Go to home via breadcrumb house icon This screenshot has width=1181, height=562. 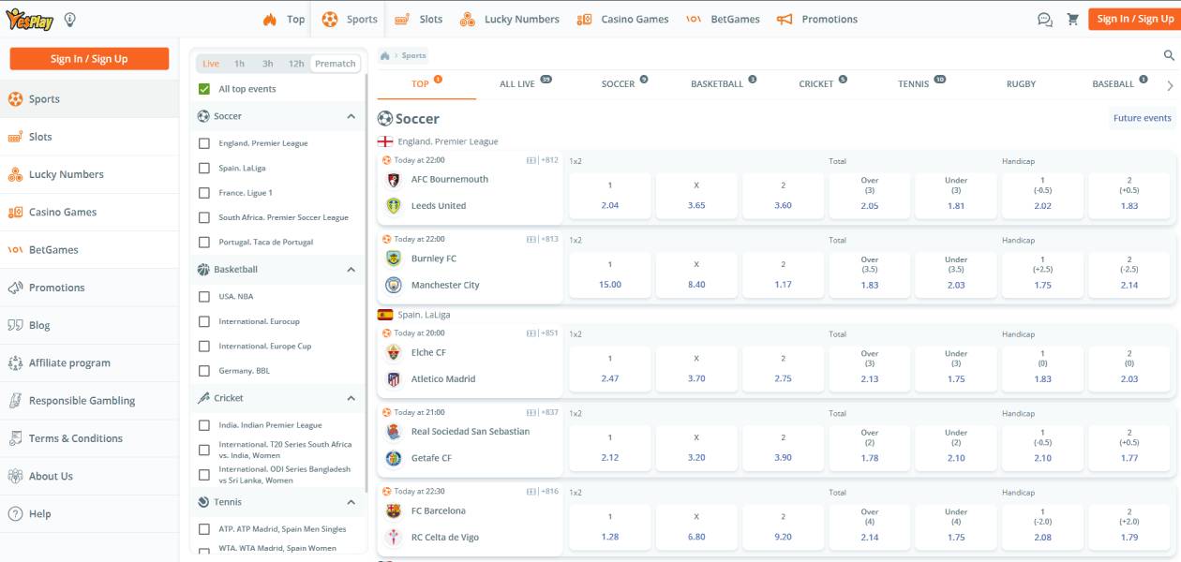point(385,56)
